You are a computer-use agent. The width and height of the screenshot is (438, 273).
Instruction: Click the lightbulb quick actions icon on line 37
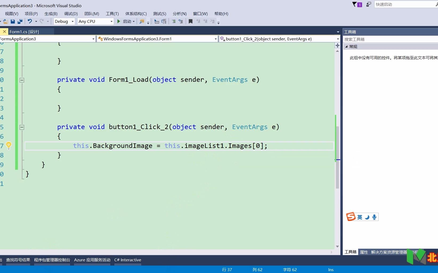9,146
